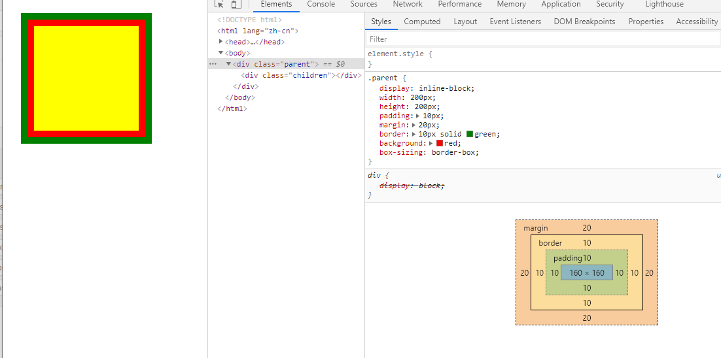The image size is (721, 358).
Task: Edit the display inline-block value
Action: (x=446, y=88)
